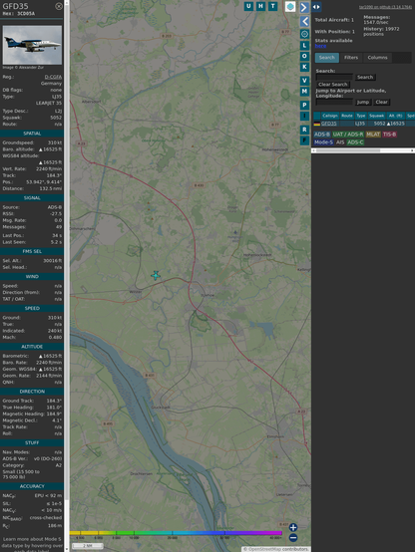Toggle the MLAT source legend
This screenshot has width=415, height=552.
(373, 135)
